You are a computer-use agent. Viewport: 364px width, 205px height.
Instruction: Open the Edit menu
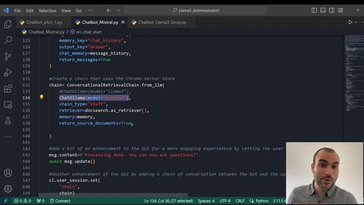click(30, 11)
